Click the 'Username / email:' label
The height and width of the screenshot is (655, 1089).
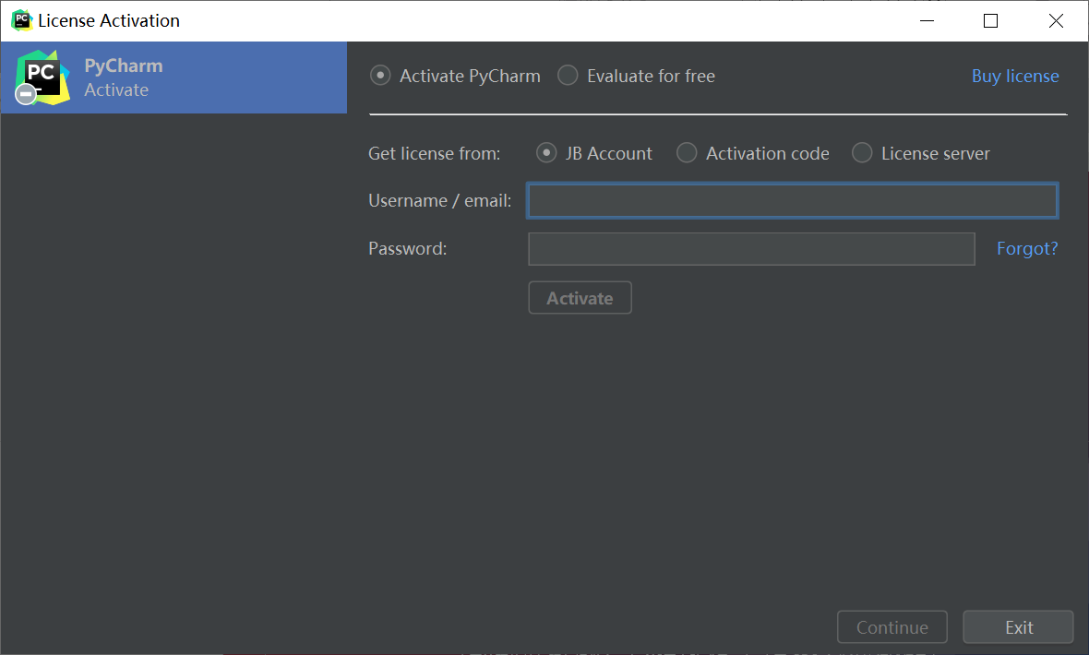tap(439, 201)
